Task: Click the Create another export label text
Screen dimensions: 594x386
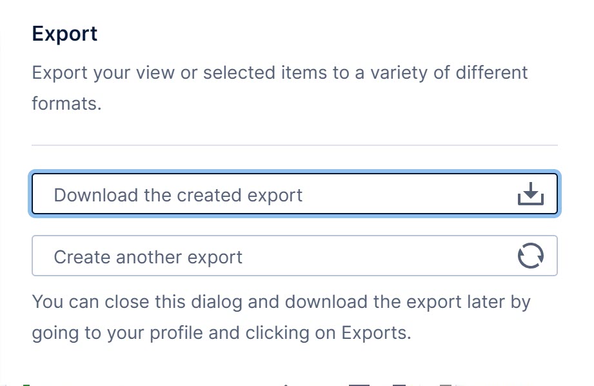Action: pyautogui.click(x=148, y=256)
